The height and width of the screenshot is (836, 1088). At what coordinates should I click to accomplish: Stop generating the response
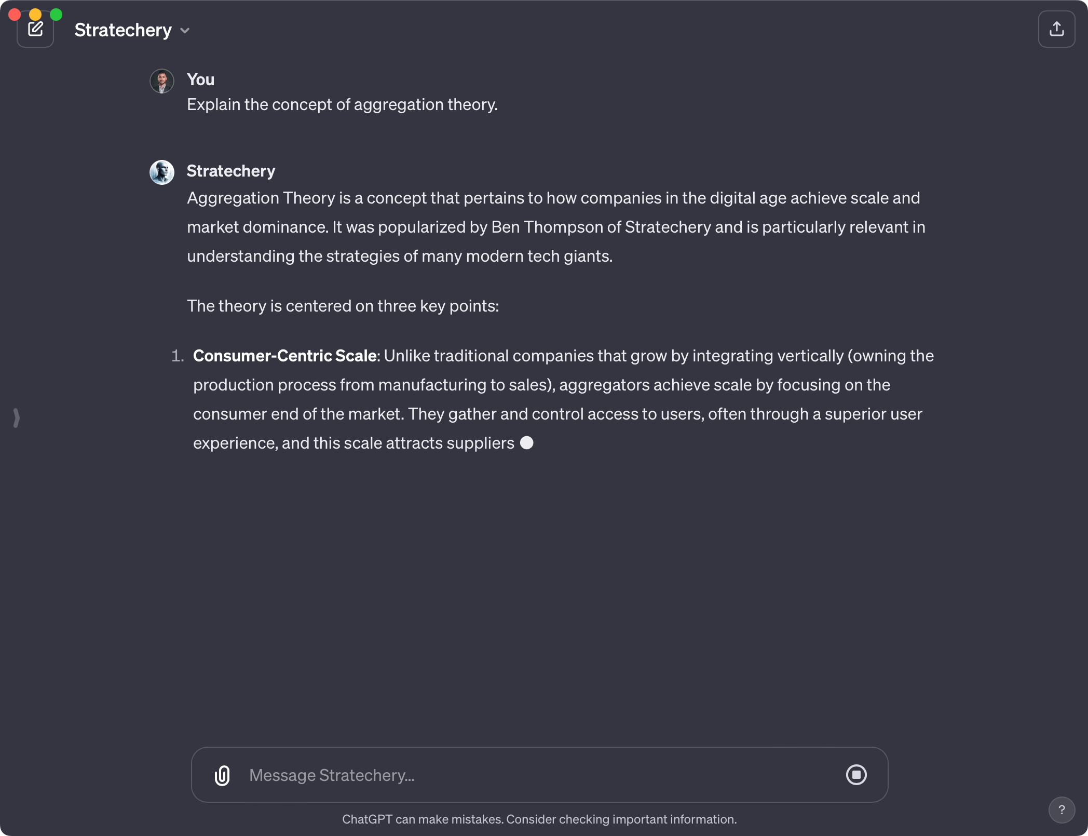coord(856,775)
